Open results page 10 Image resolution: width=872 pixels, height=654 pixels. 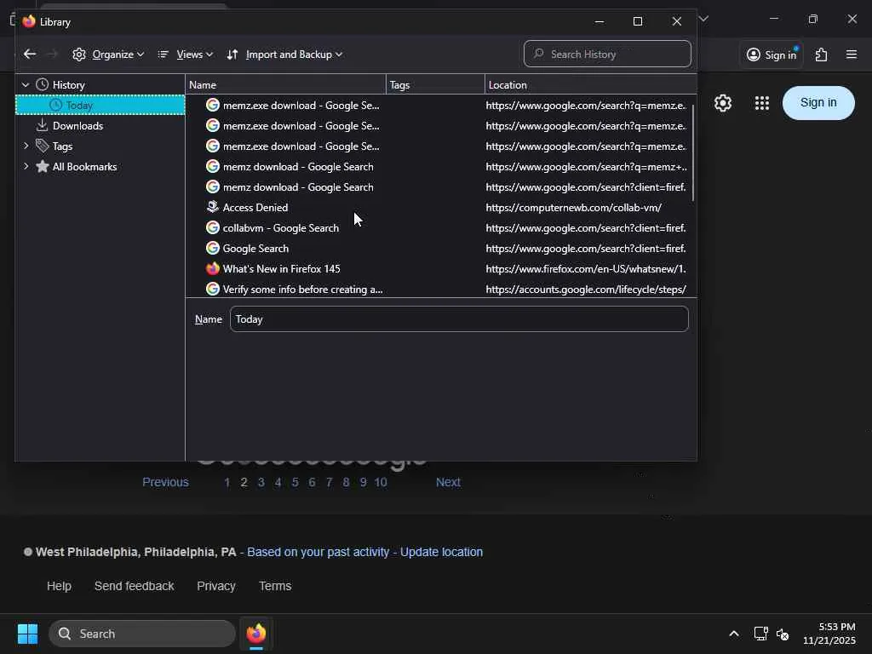[x=381, y=483]
